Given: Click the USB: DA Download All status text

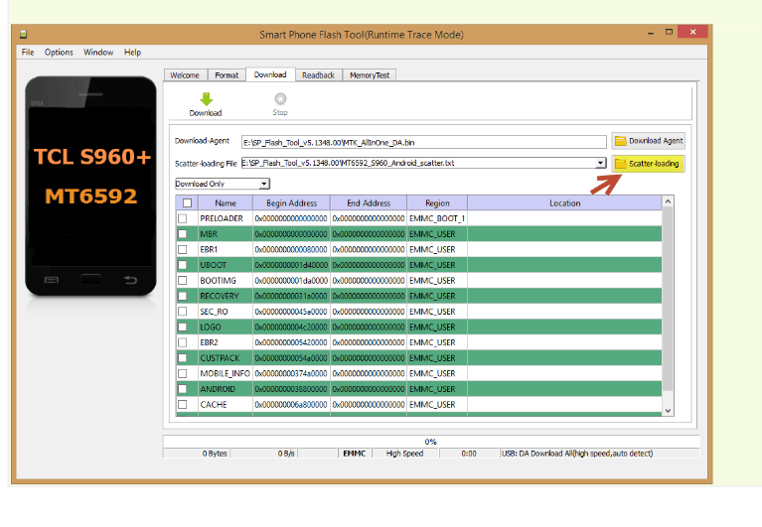Looking at the screenshot, I should point(577,454).
